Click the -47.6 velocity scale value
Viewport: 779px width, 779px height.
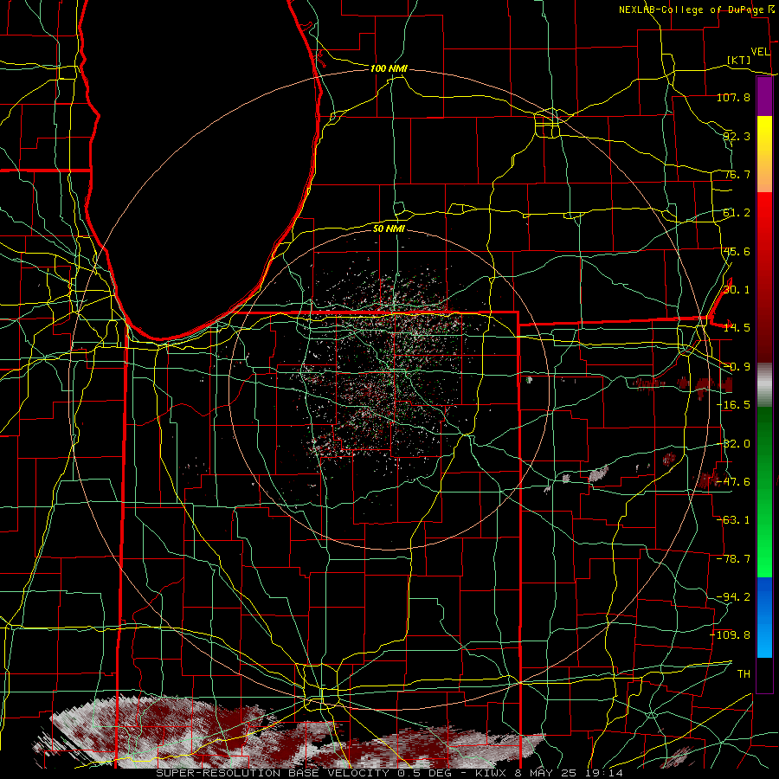click(x=733, y=482)
